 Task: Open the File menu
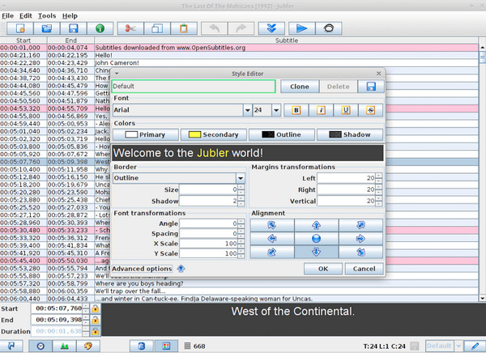8,16
